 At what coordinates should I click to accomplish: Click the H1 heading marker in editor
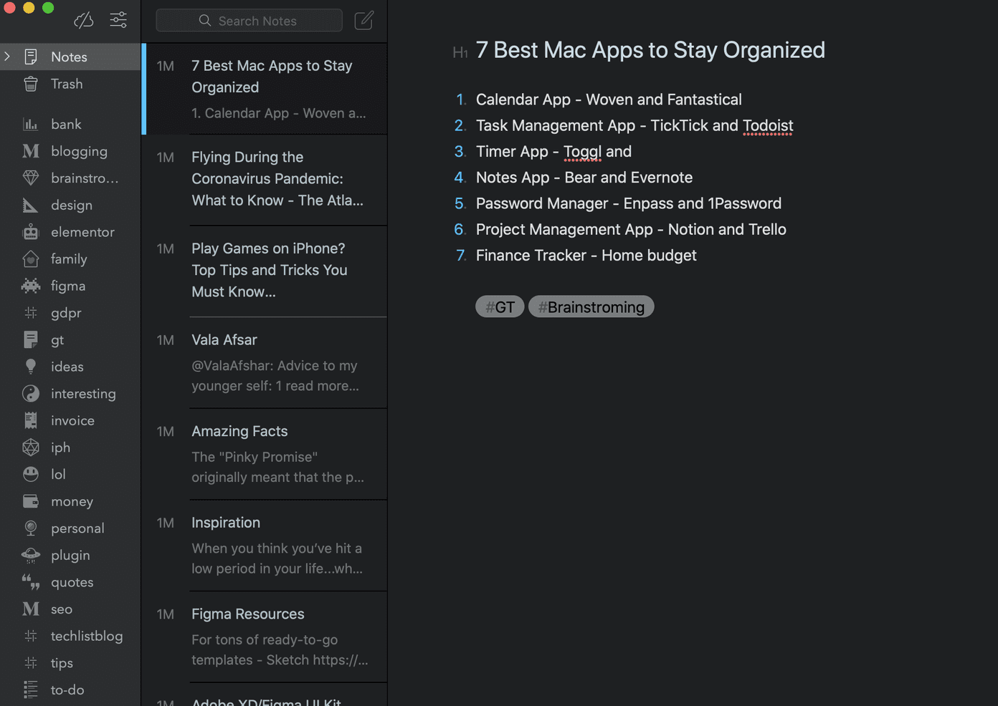coord(460,52)
